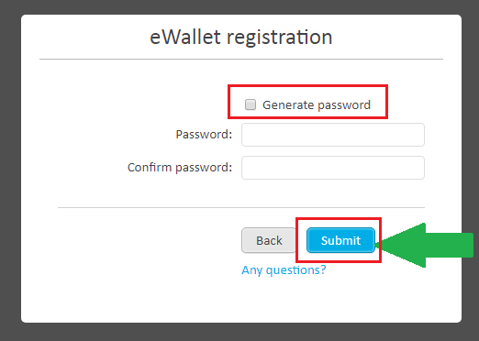479x341 pixels.
Task: Enable the Generate password checkbox
Action: coord(251,104)
